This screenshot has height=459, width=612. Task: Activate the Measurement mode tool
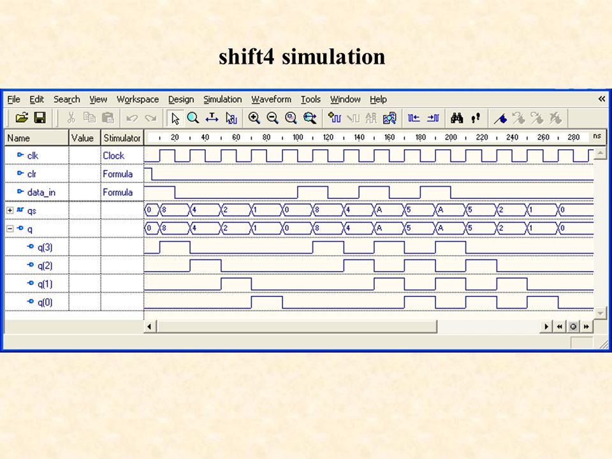coord(212,118)
